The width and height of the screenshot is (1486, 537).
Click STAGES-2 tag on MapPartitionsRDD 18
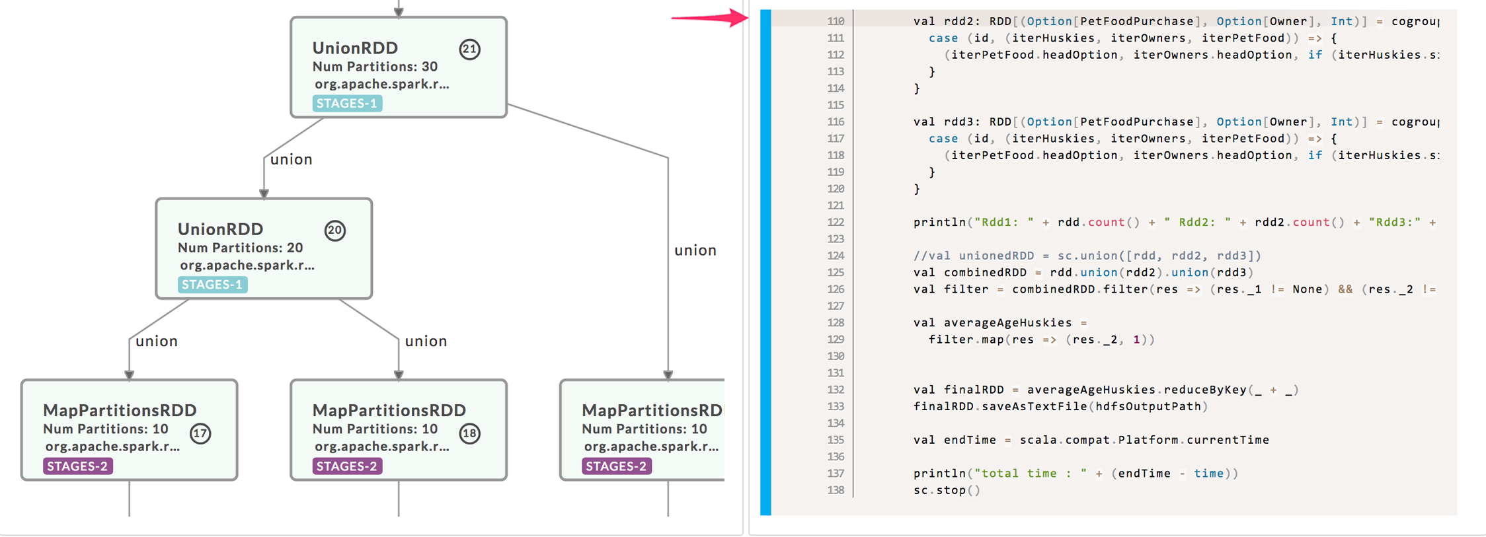(347, 466)
